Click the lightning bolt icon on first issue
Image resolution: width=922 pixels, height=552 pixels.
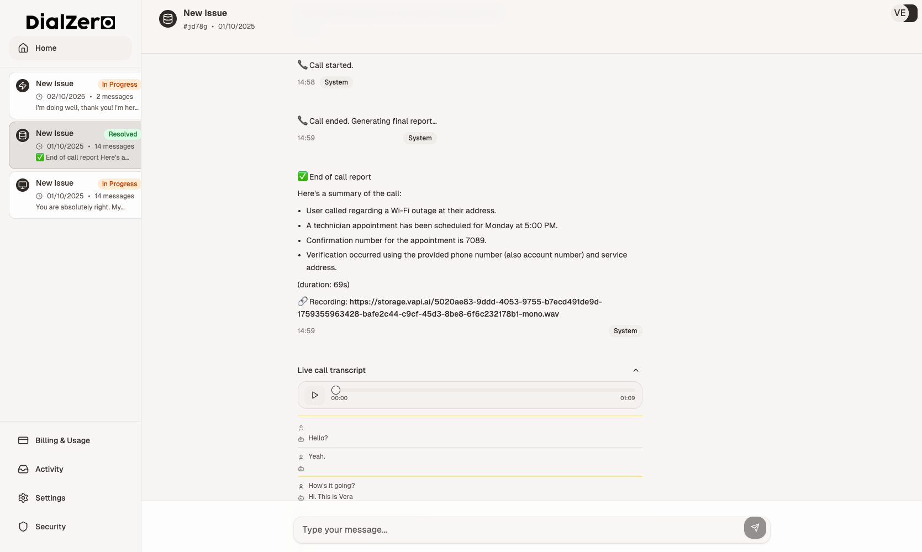pos(23,86)
